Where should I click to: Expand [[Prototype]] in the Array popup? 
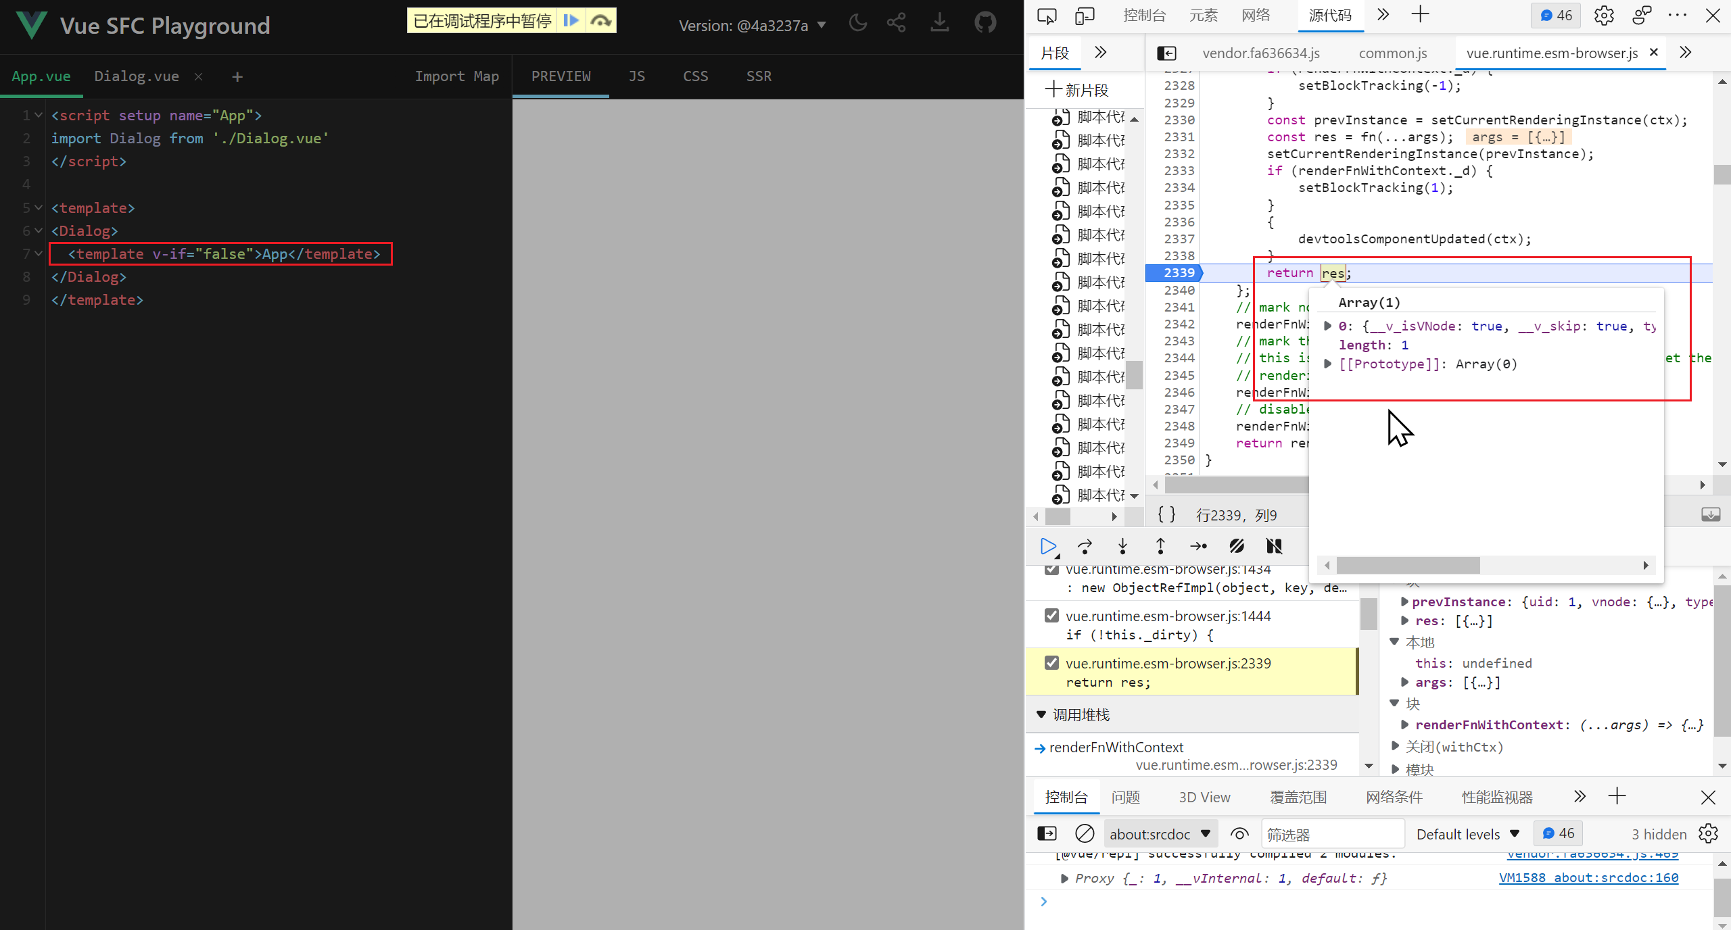coord(1329,363)
